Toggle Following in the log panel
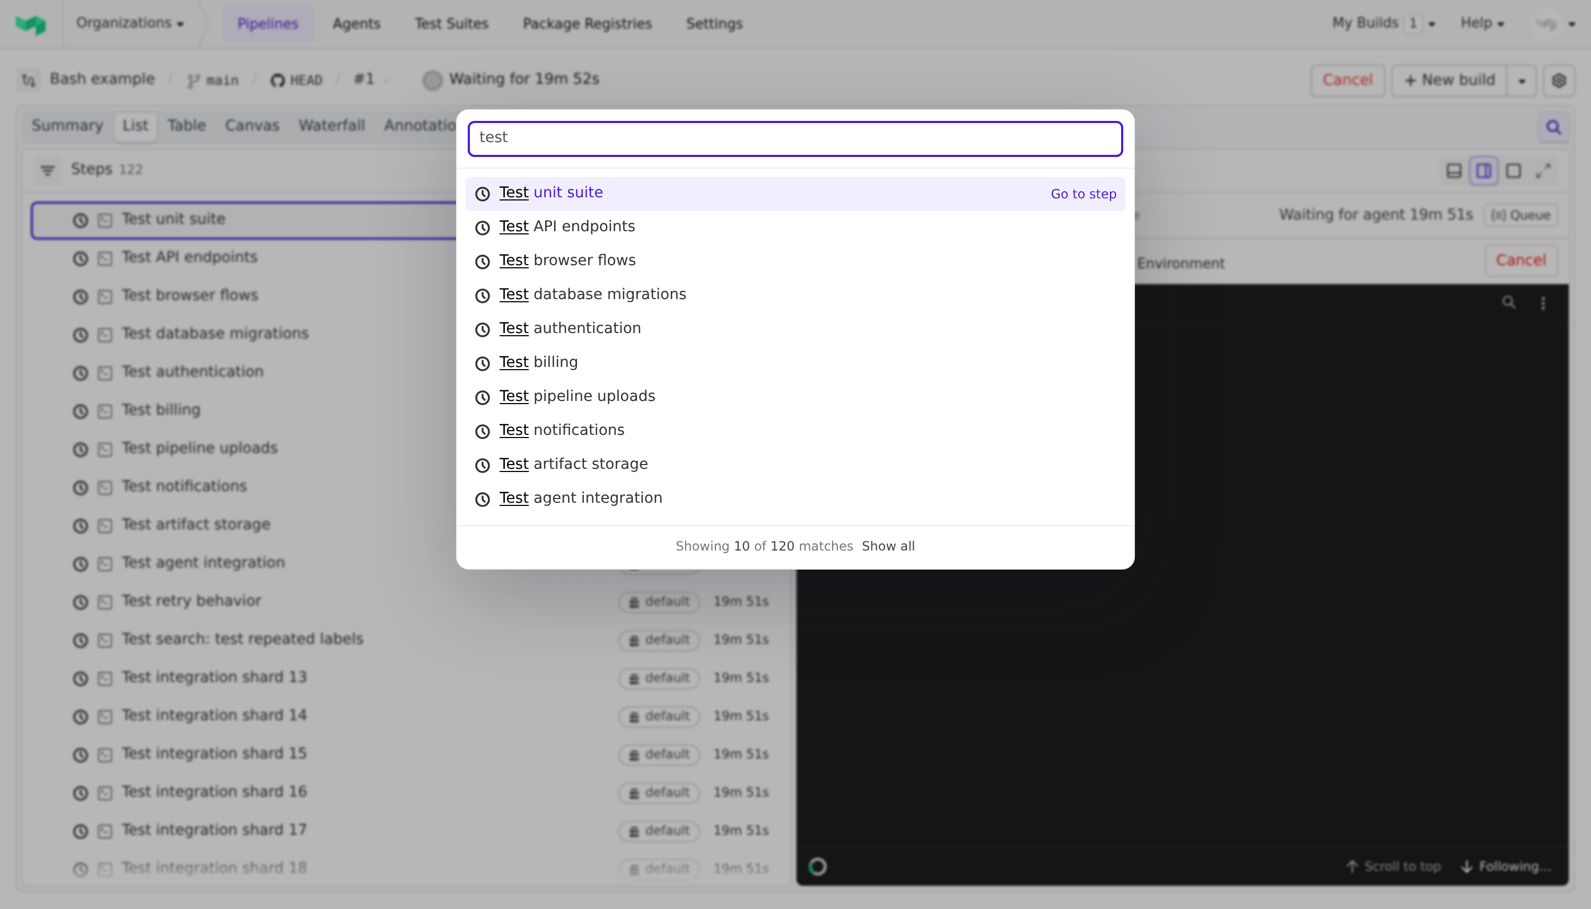The height and width of the screenshot is (909, 1591). tap(1506, 867)
